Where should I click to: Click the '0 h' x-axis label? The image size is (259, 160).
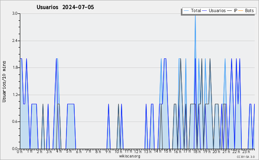pyautogui.click(x=20, y=151)
